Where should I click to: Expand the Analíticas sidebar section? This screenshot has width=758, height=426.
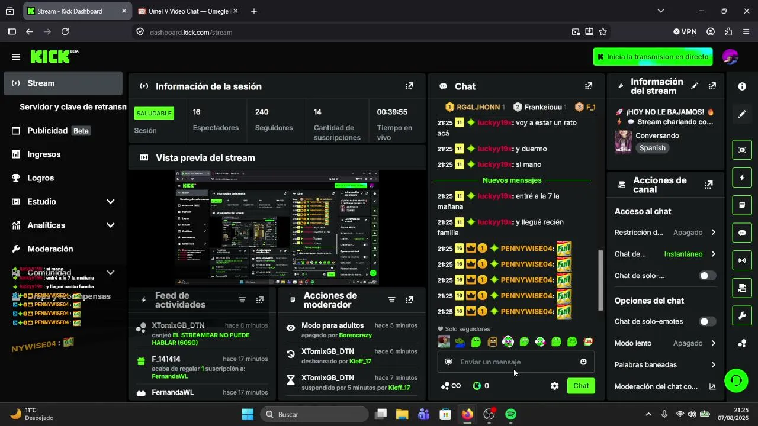point(110,225)
